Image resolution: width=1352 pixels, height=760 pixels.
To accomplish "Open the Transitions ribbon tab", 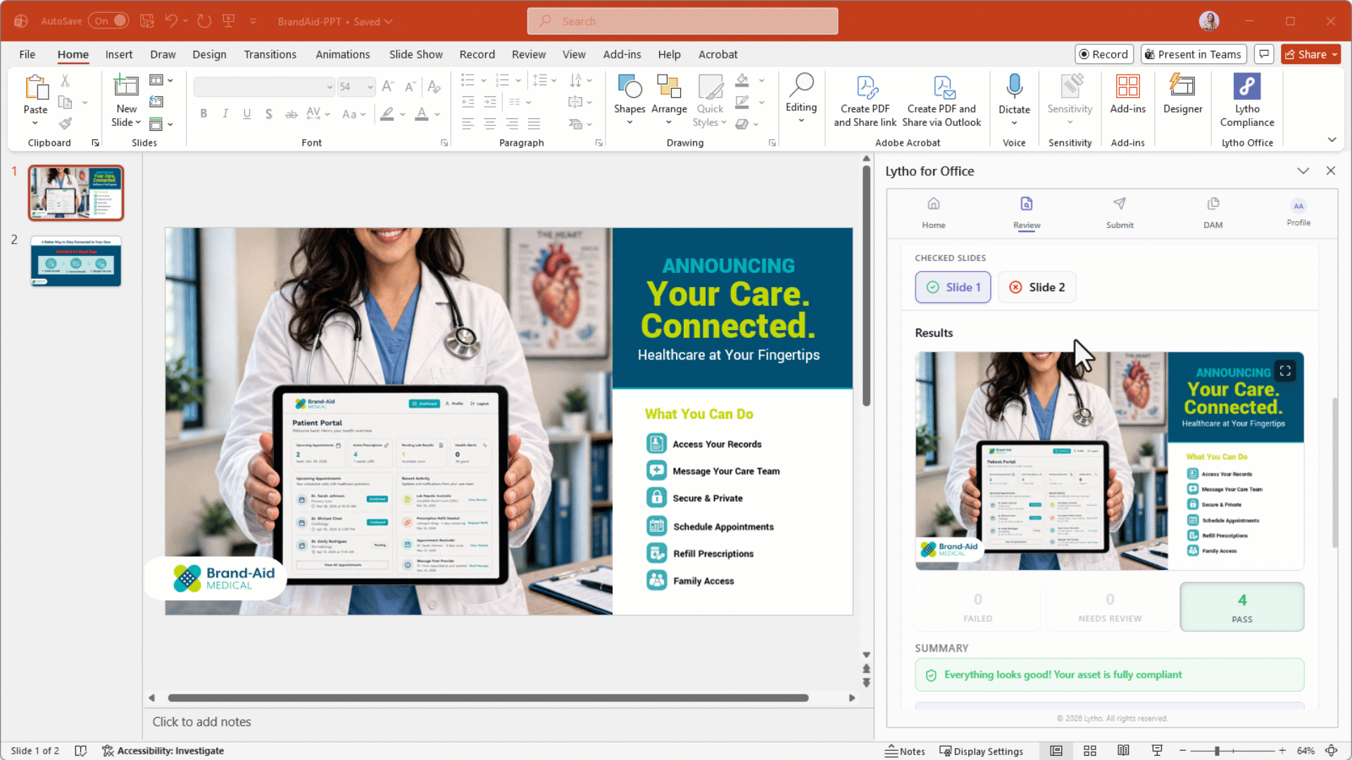I will pyautogui.click(x=270, y=54).
